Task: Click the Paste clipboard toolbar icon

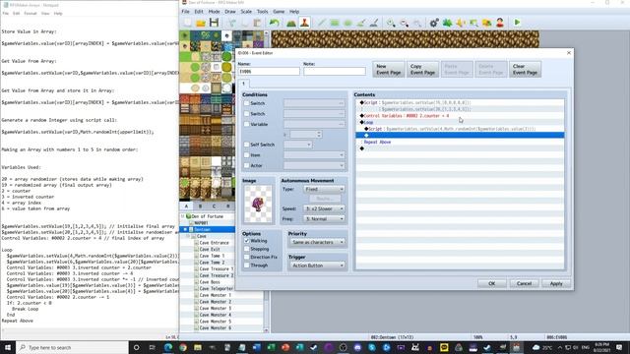Action: (258, 23)
